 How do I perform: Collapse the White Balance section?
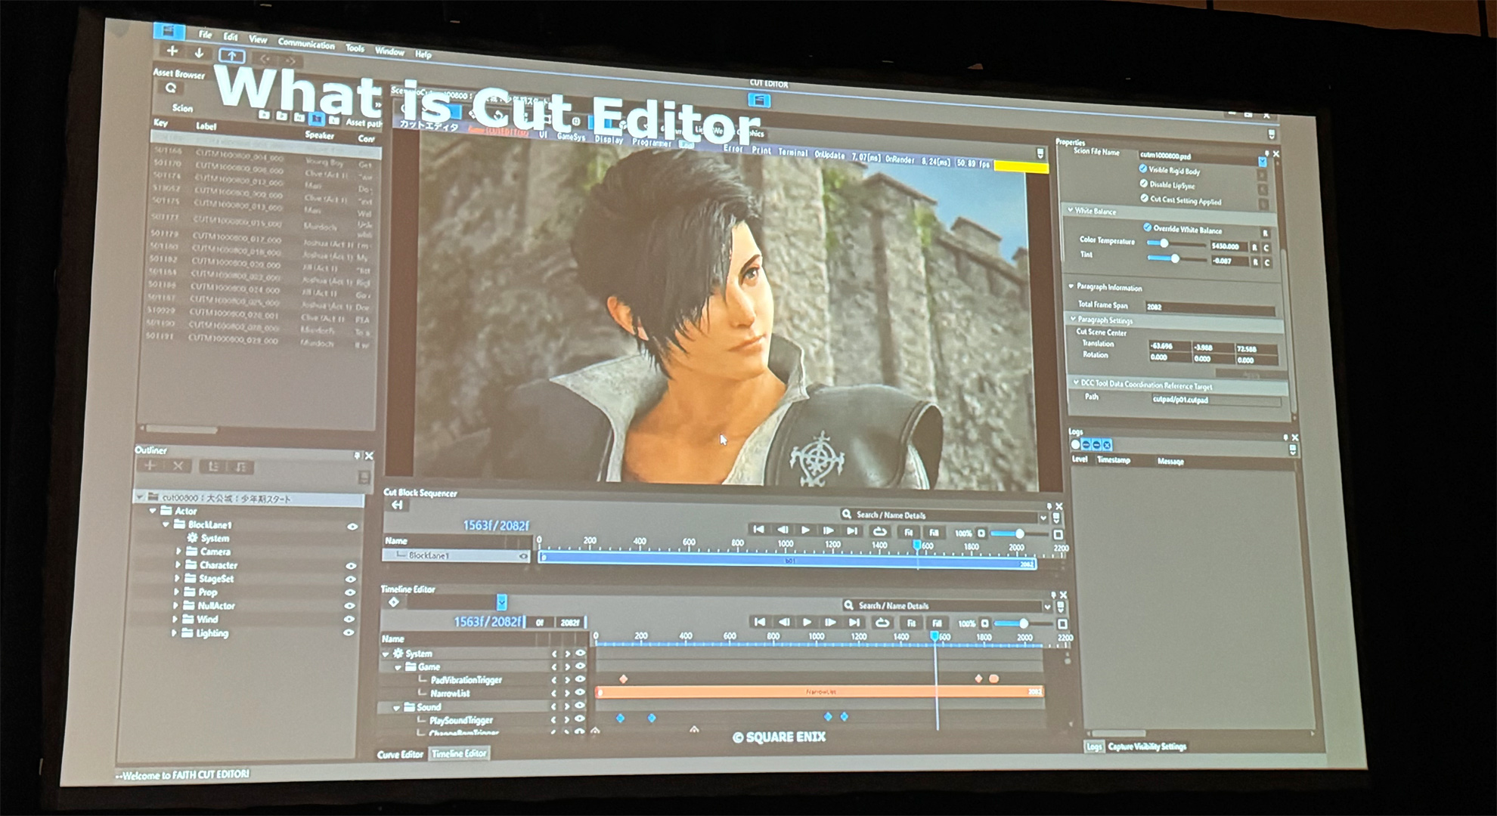1071,210
